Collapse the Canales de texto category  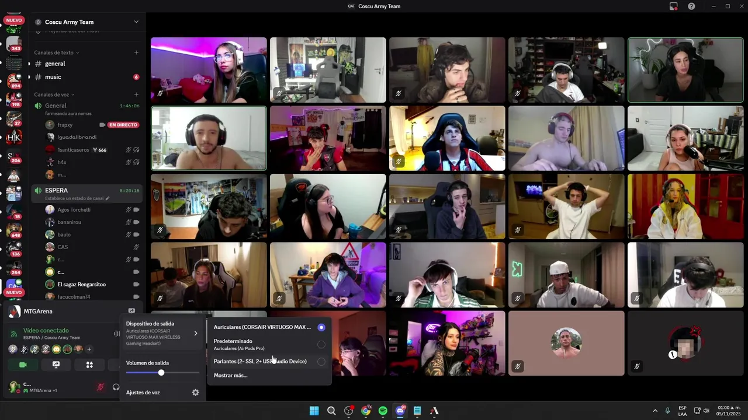(56, 52)
